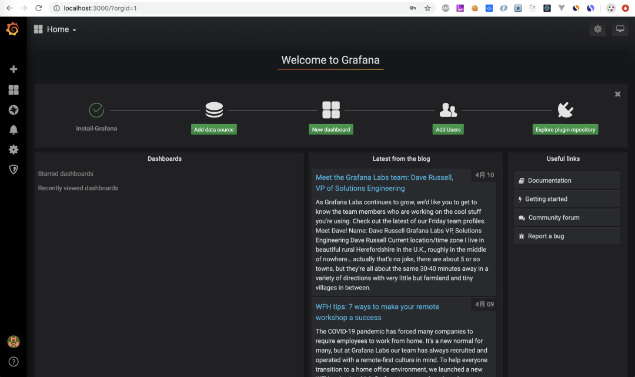Expand the Home dashboard dropdown
The width and height of the screenshot is (635, 377).
click(61, 29)
